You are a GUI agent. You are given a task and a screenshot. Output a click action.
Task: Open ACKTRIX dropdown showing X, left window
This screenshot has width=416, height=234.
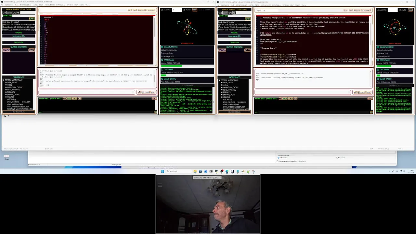pyautogui.click(x=177, y=10)
